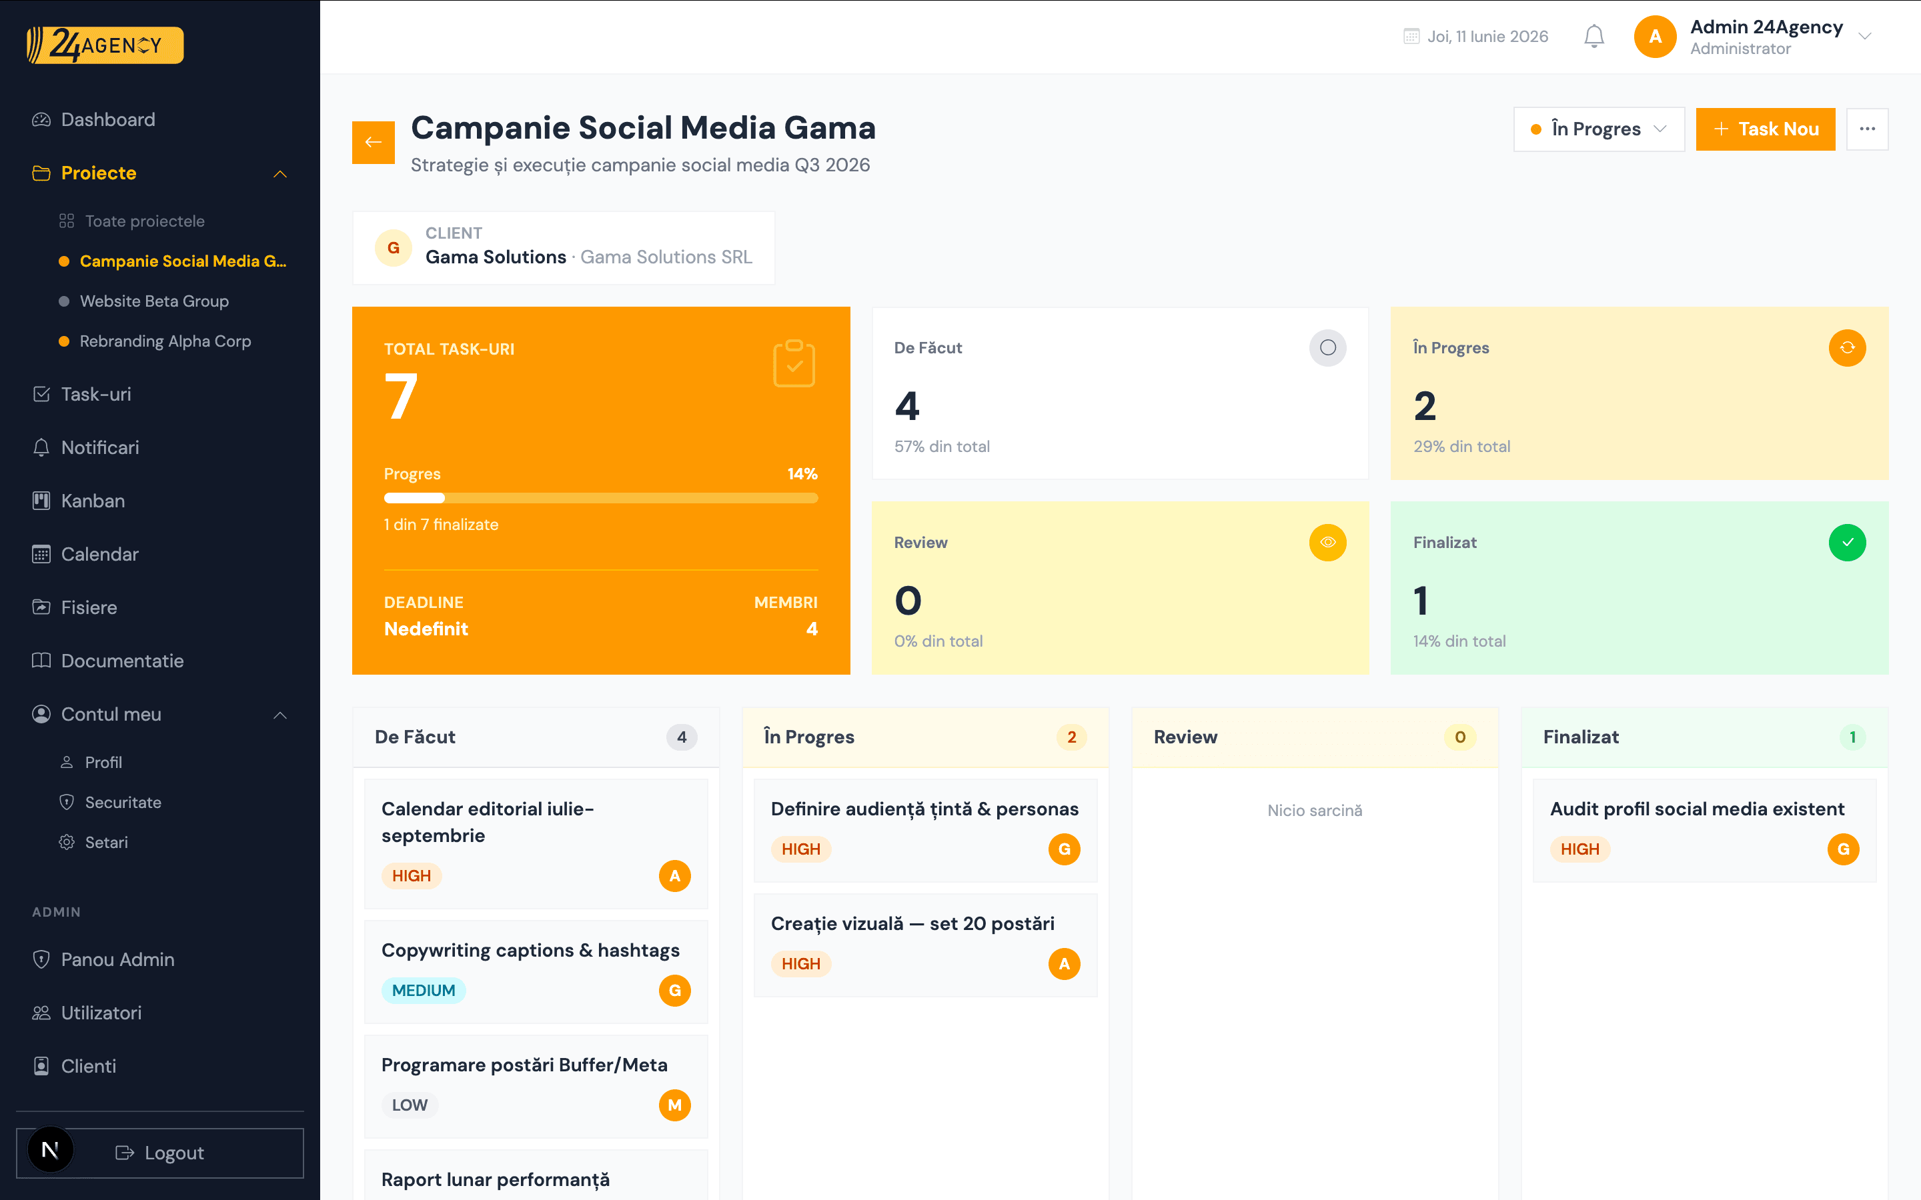1921x1200 pixels.
Task: Open Dashboard from the sidebar
Action: 159,120
